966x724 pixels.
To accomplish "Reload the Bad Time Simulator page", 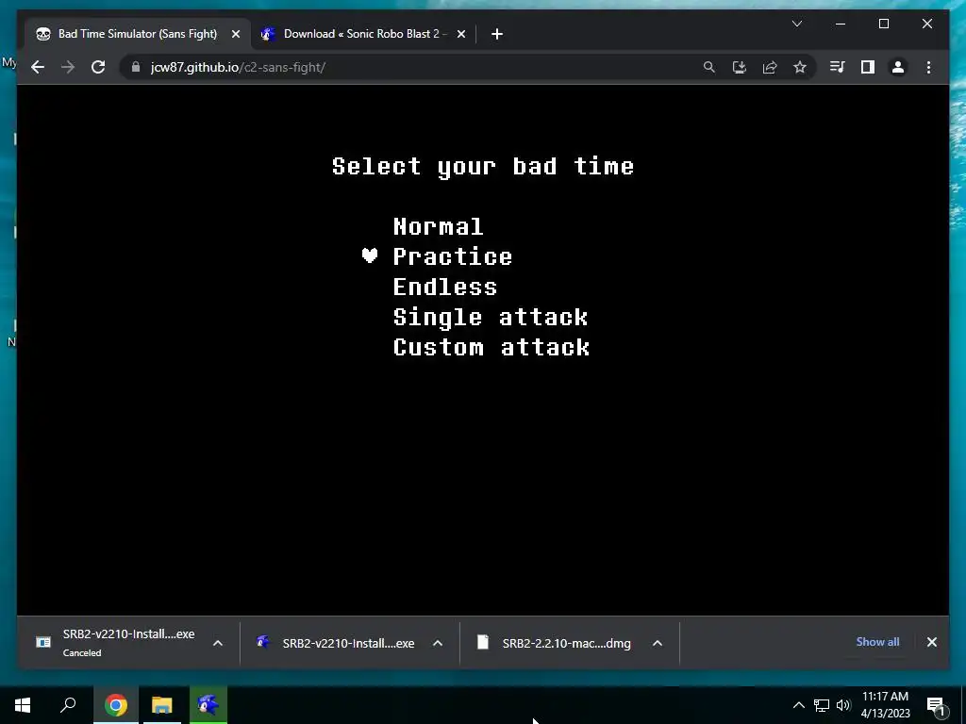I will pos(98,67).
